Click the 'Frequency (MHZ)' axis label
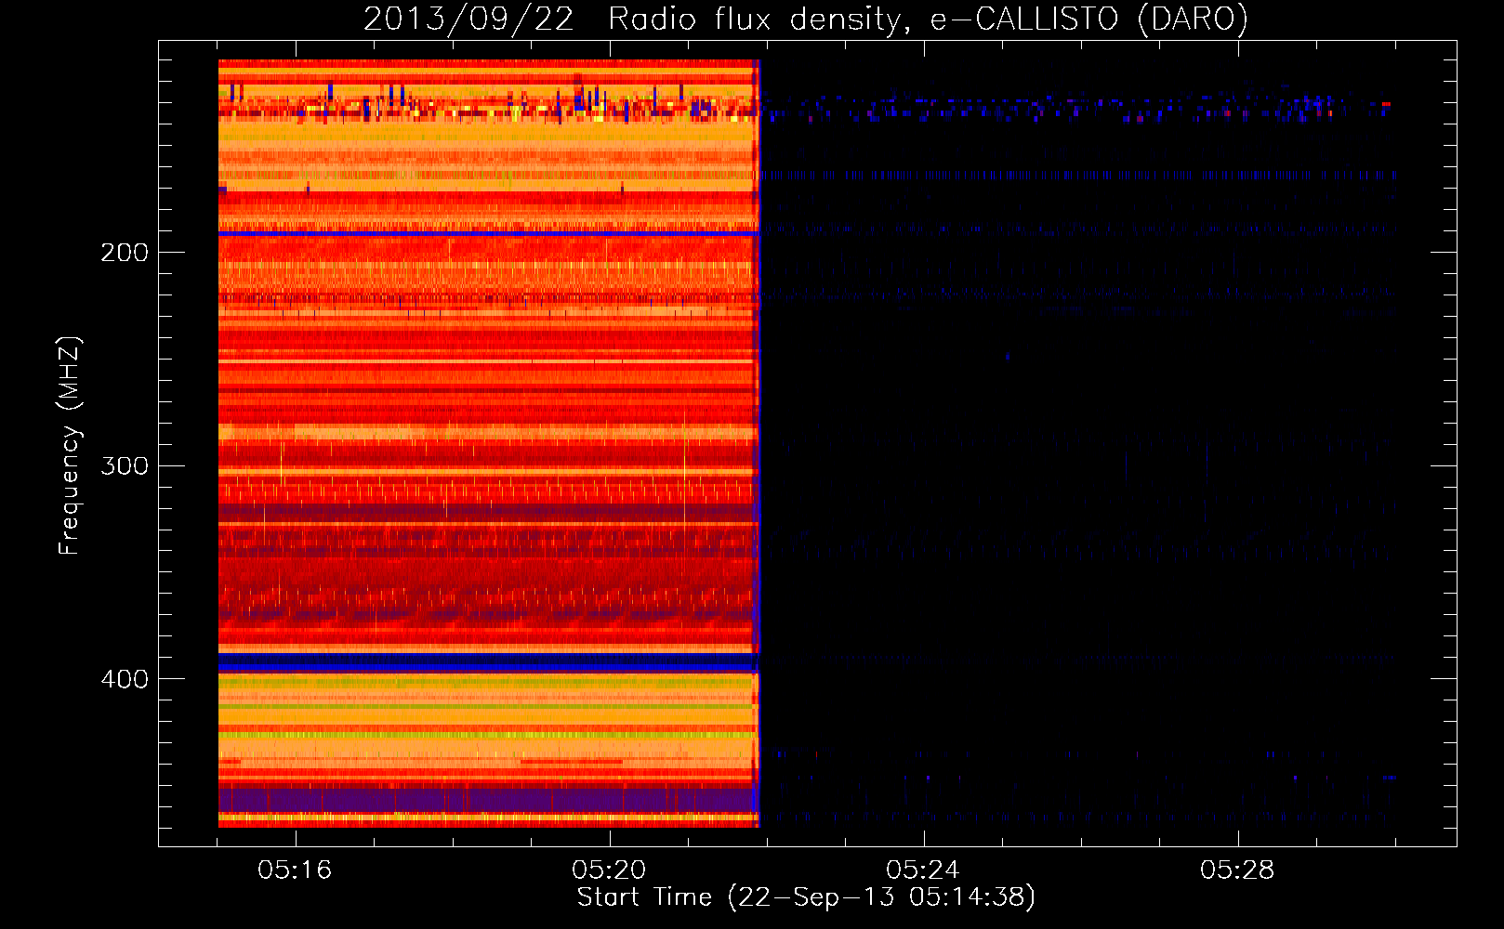 coord(70,446)
